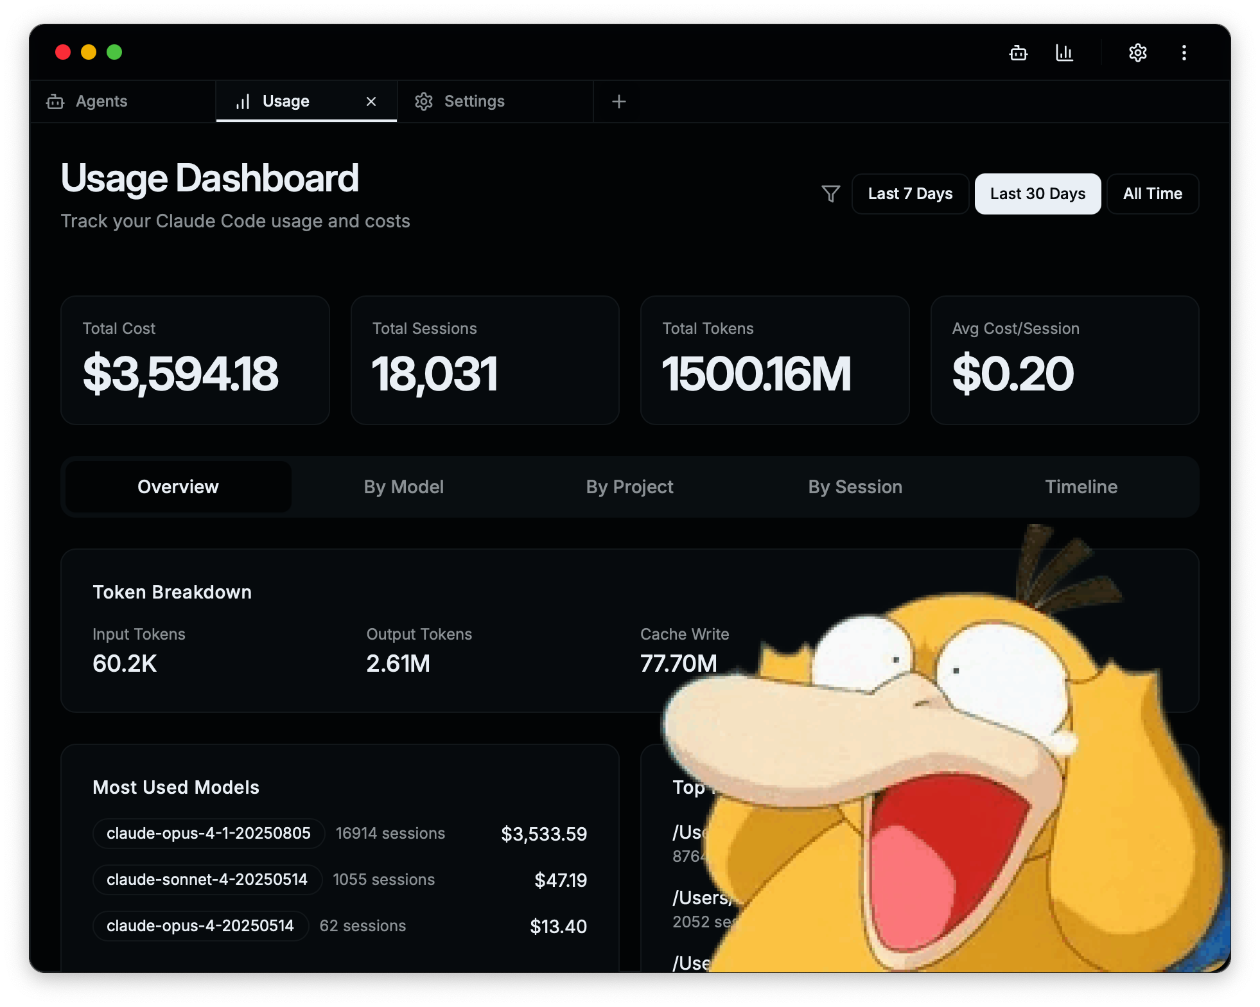Switch to the By Model view

[403, 487]
